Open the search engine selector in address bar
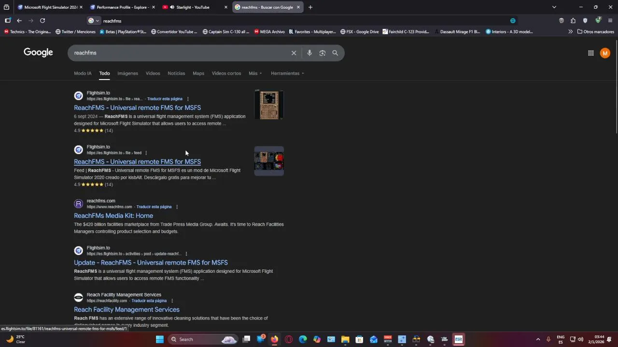618x347 pixels. tap(94, 21)
